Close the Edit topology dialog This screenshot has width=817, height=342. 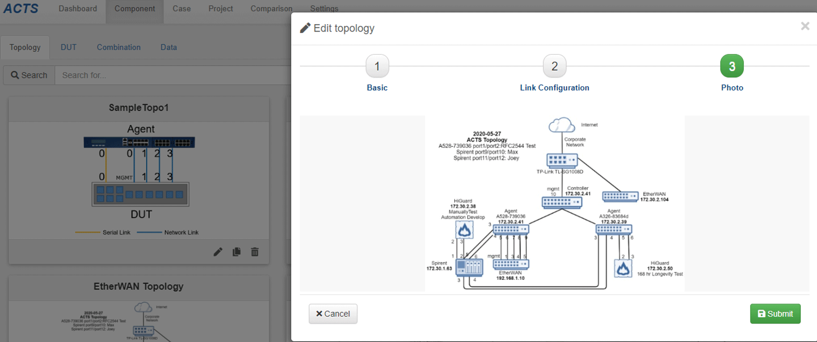click(805, 26)
